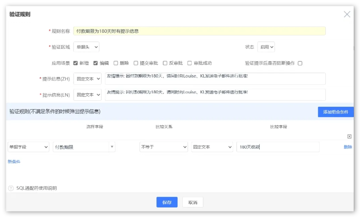Viewport: 362px width, 219px height.
Task: Uncheck the 编辑 scenario checkbox
Action: (x=96, y=63)
